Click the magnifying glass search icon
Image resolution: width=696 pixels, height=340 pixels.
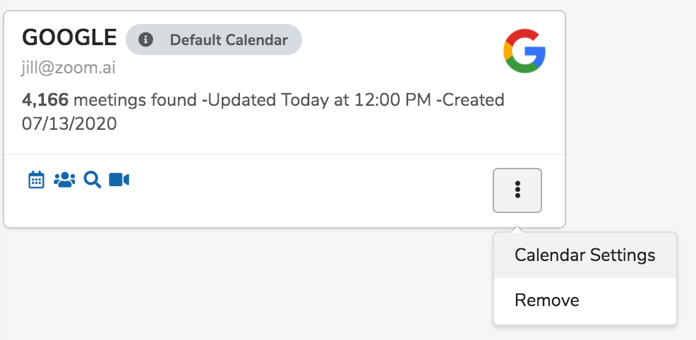(x=92, y=180)
